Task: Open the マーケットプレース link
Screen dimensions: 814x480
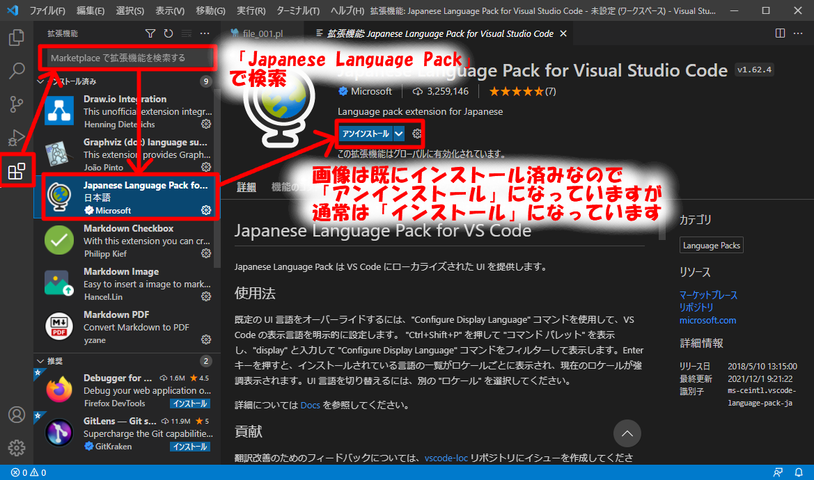Action: pos(708,295)
